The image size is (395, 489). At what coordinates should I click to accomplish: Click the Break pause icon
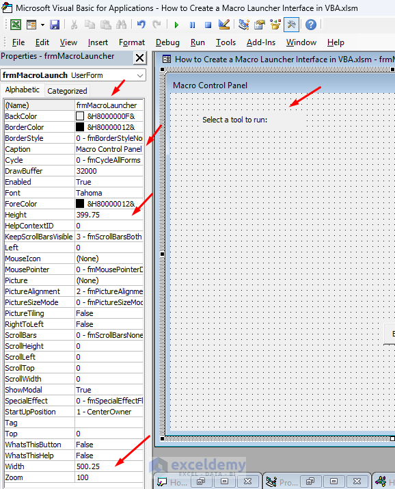[x=193, y=25]
